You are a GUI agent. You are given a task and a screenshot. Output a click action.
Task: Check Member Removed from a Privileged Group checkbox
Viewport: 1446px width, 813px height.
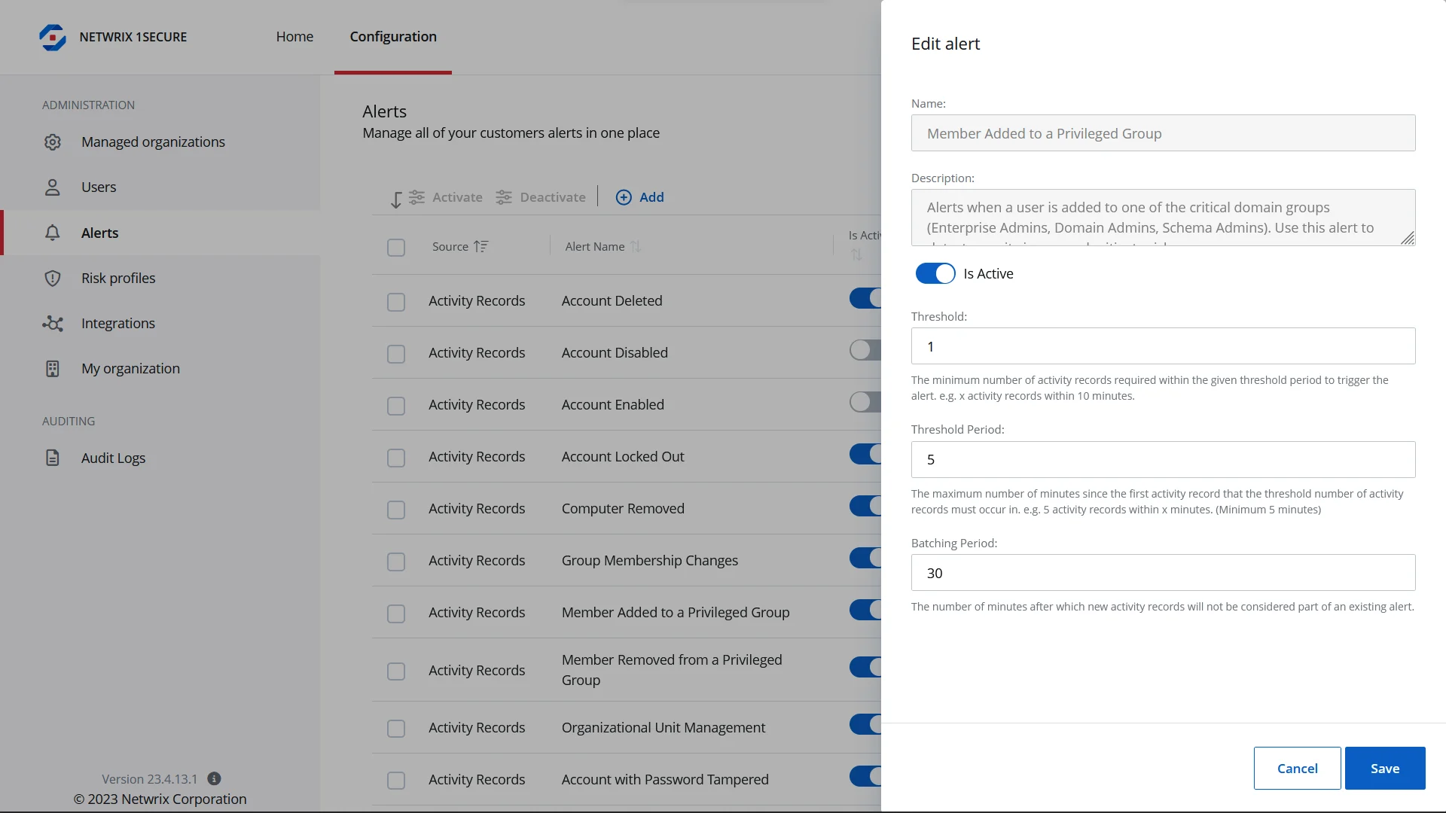click(396, 671)
